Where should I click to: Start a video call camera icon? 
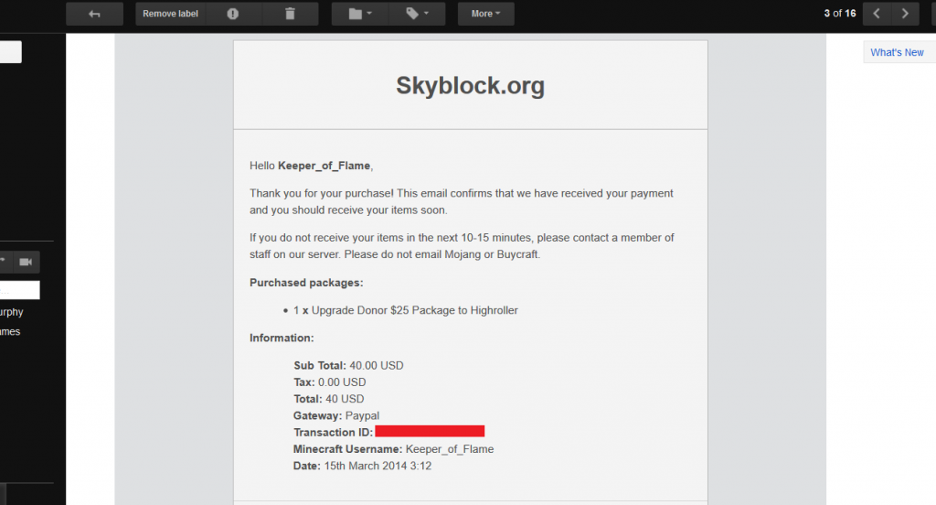tap(26, 262)
